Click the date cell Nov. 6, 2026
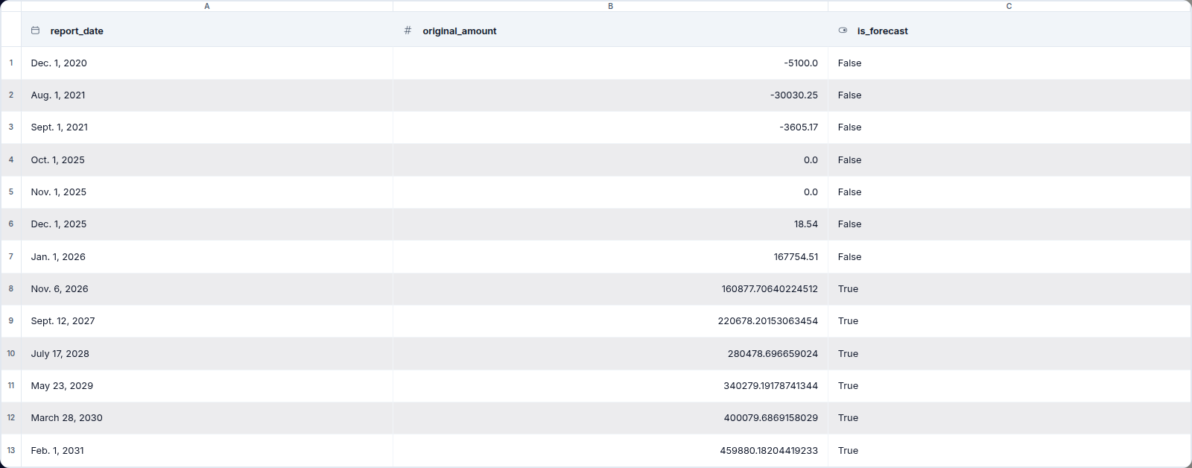Viewport: 1192px width, 468px height. (x=207, y=289)
